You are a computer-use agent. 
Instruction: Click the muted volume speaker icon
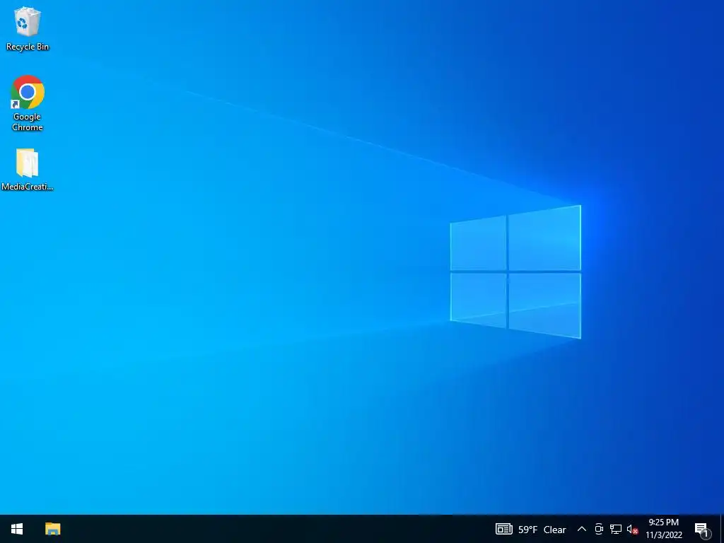click(x=632, y=529)
